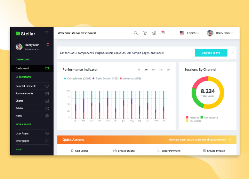Click the Enter Payment folder icon
Viewport: 249px width, 179px height.
(x=159, y=151)
